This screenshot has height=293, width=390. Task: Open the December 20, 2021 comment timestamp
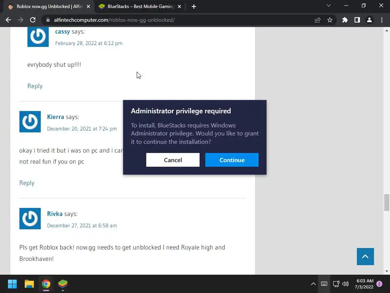(x=82, y=129)
